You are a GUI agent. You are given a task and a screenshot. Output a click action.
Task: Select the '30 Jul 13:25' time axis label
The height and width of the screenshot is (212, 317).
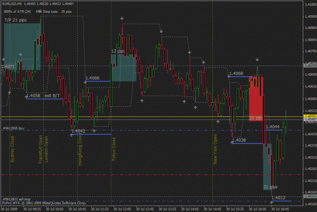167,209
